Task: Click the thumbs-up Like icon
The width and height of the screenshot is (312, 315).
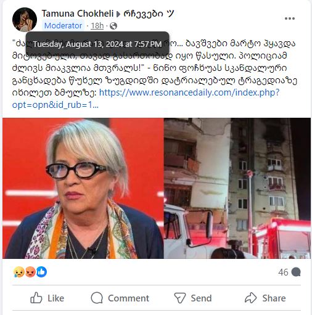Action: (36, 298)
